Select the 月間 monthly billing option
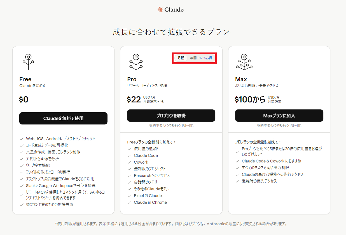 (x=181, y=58)
